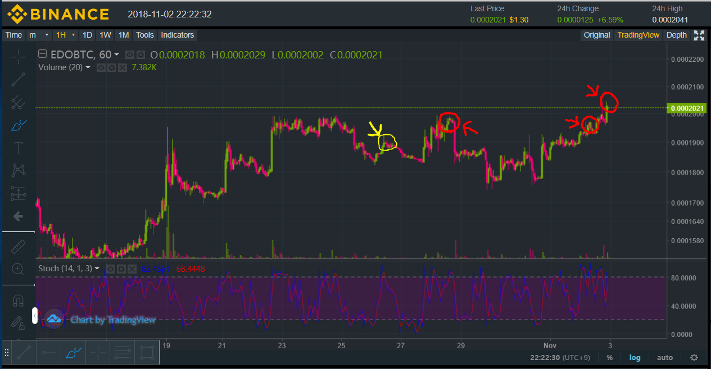Toggle the log scale option

coord(635,357)
